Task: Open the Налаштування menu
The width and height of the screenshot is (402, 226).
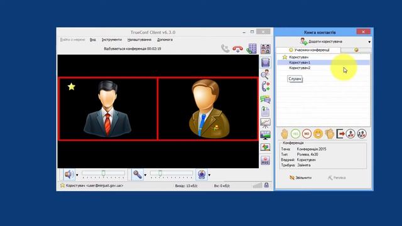Action: pyautogui.click(x=139, y=40)
